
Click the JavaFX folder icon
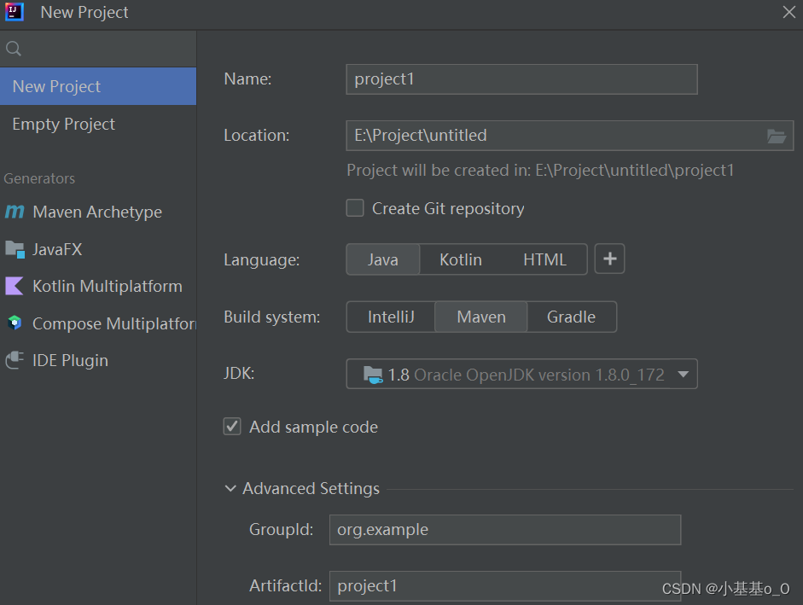pos(15,249)
